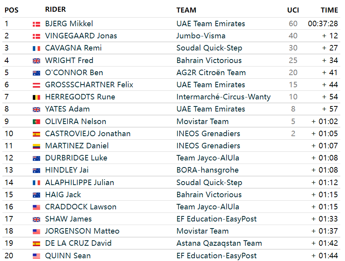
Task: Open rider ALAPHILIPPE Julian link
Action: point(80,183)
